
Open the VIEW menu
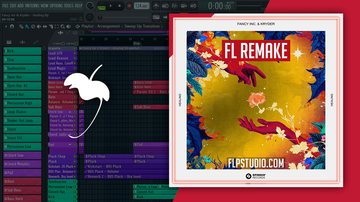click(44, 6)
